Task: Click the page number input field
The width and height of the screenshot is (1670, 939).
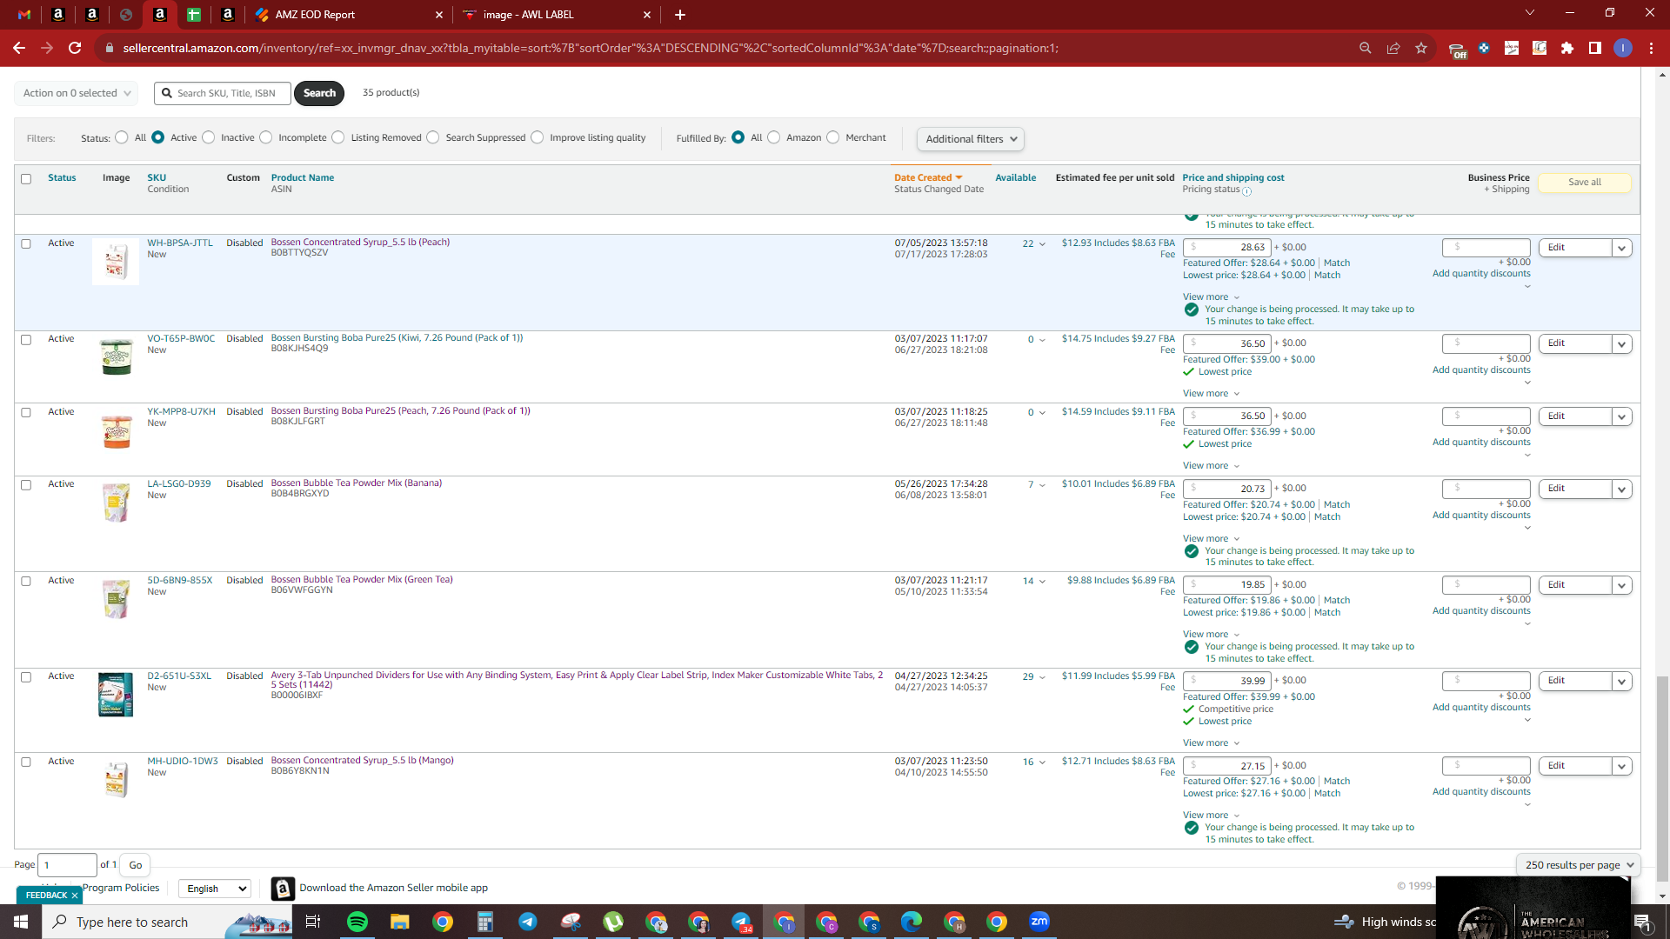Action: (68, 865)
